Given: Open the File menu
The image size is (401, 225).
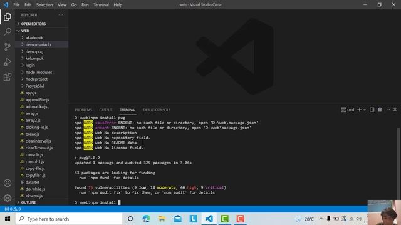Looking at the screenshot, I should pos(16,5).
